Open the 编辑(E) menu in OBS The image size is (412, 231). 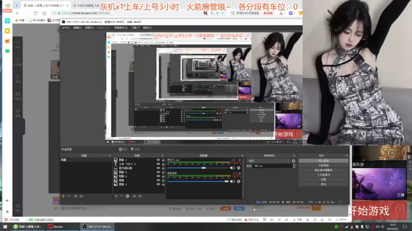78,28
